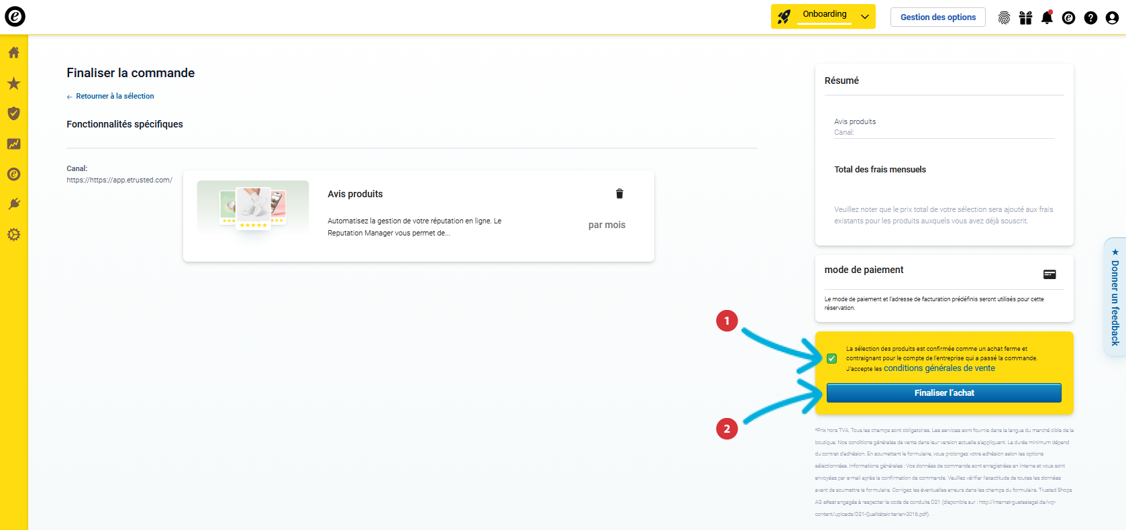Click the gift icon in header

point(1025,18)
